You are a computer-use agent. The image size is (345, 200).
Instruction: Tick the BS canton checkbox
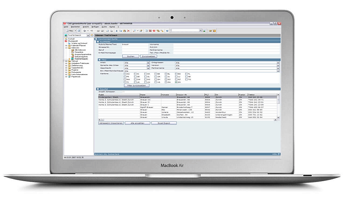[176, 74]
